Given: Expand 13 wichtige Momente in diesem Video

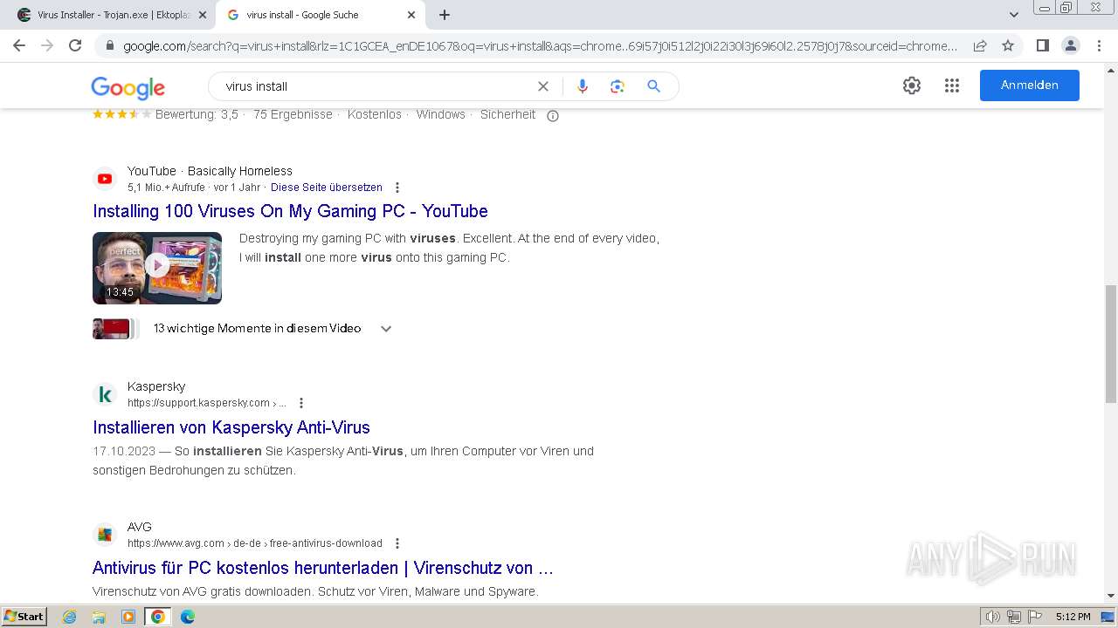Looking at the screenshot, I should [386, 329].
